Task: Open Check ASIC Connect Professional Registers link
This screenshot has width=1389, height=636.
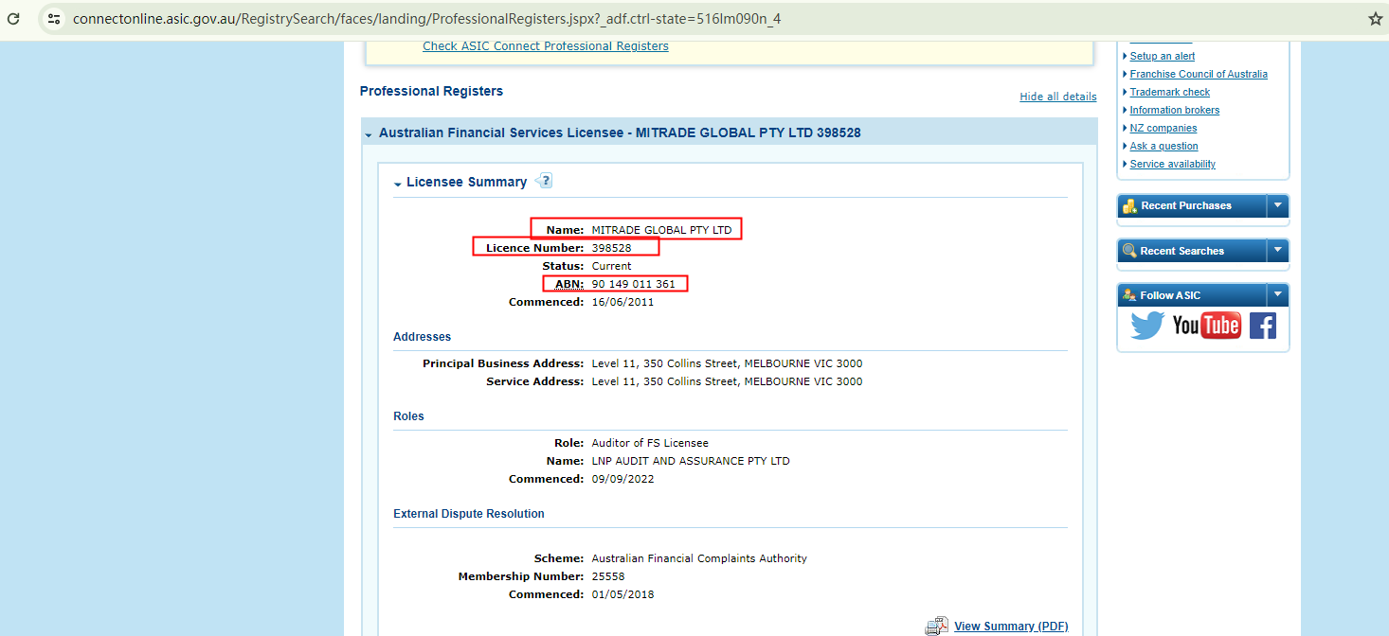Action: pos(546,46)
